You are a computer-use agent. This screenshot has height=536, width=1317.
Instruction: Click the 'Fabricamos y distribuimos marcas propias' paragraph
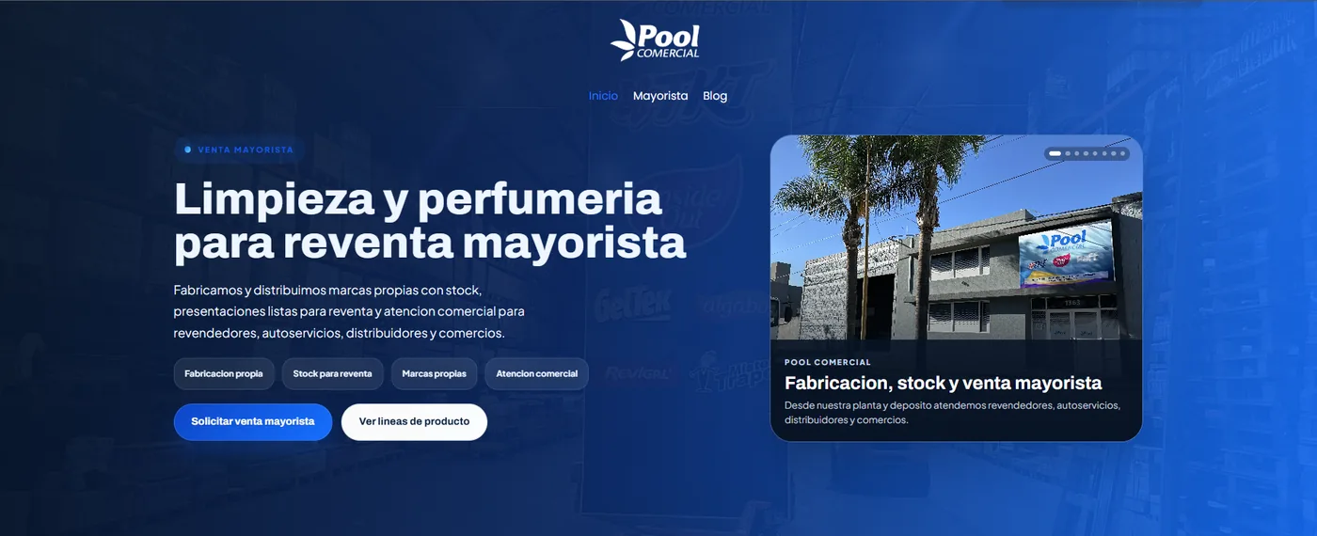pos(349,311)
